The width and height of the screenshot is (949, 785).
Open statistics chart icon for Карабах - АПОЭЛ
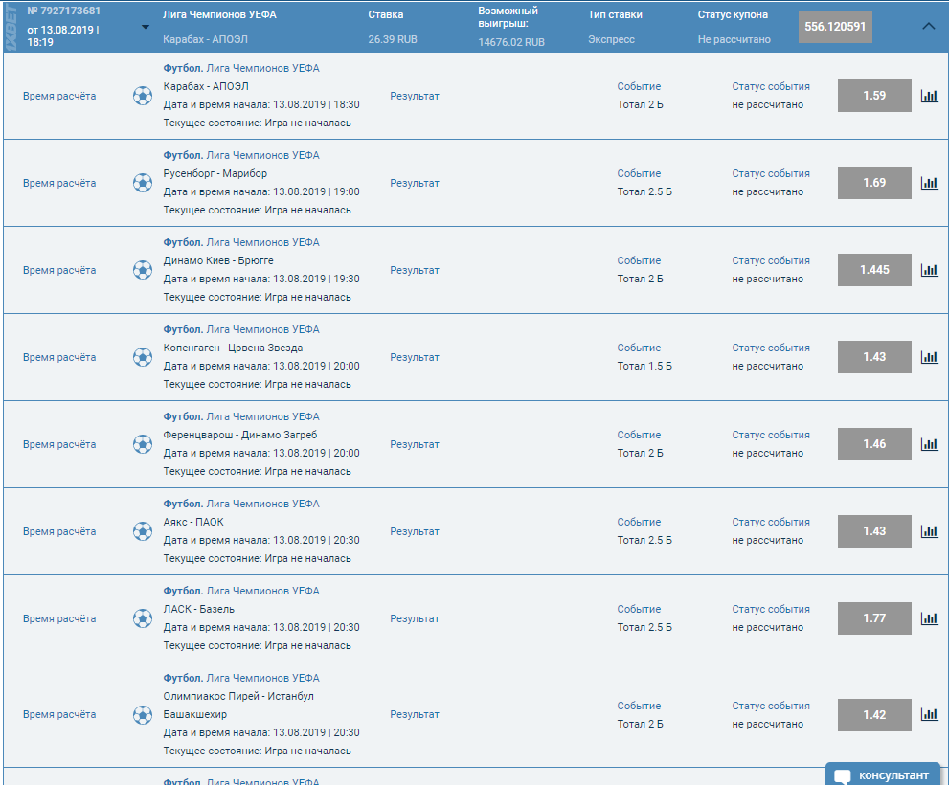coord(929,96)
